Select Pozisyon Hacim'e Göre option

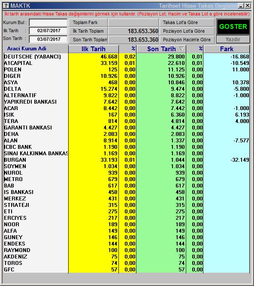pos(187,40)
